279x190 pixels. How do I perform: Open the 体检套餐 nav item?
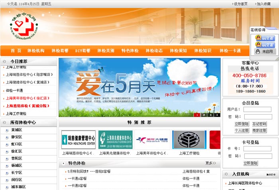[60, 51]
